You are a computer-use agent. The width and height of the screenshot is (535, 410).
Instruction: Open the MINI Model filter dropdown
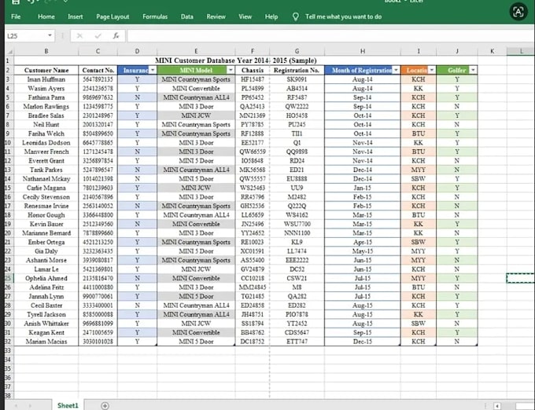231,70
